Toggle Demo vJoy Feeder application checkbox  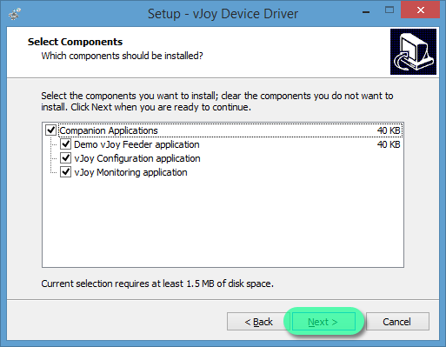(x=66, y=144)
